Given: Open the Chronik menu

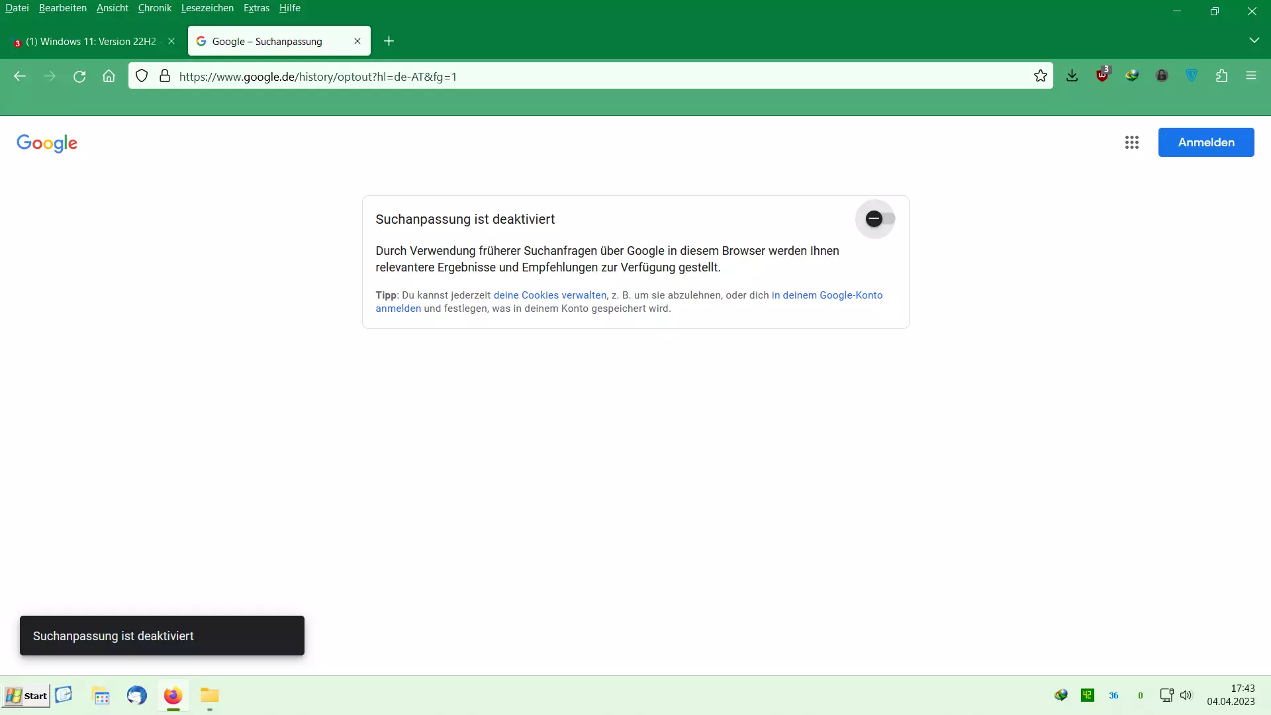Looking at the screenshot, I should pyautogui.click(x=155, y=8).
